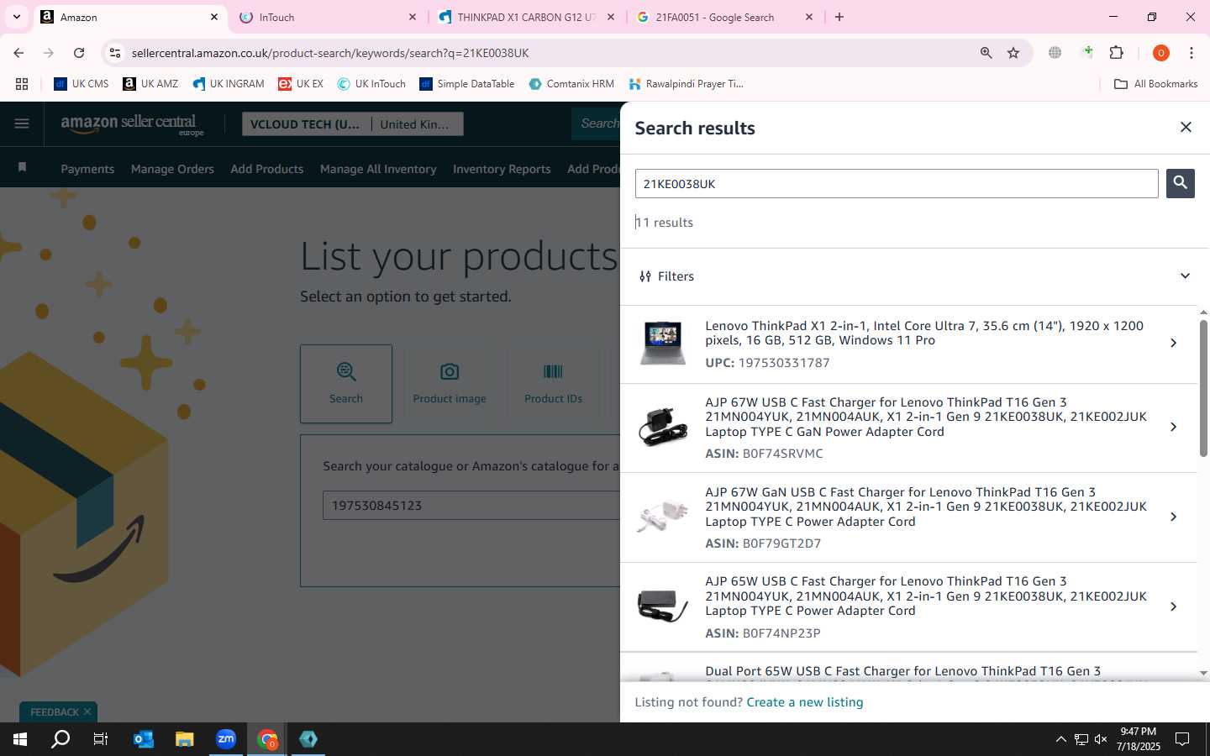Select the white charger thumbnail for B0F79GT2D7

pos(662,517)
